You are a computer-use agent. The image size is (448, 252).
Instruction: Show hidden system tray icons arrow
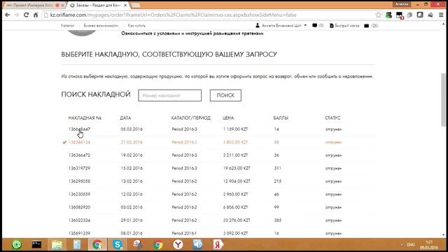click(x=402, y=245)
